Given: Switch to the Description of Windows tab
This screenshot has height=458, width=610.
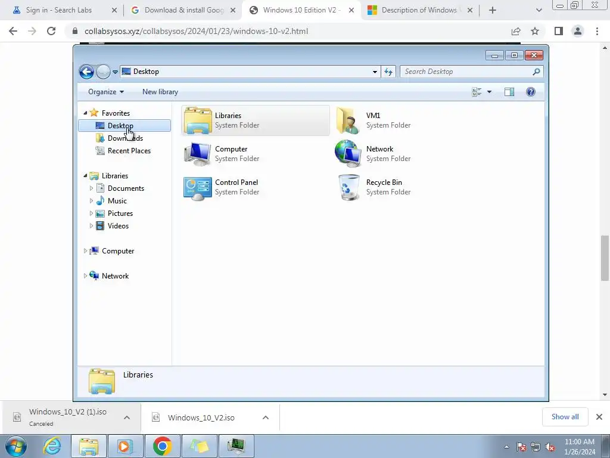Looking at the screenshot, I should [x=419, y=10].
